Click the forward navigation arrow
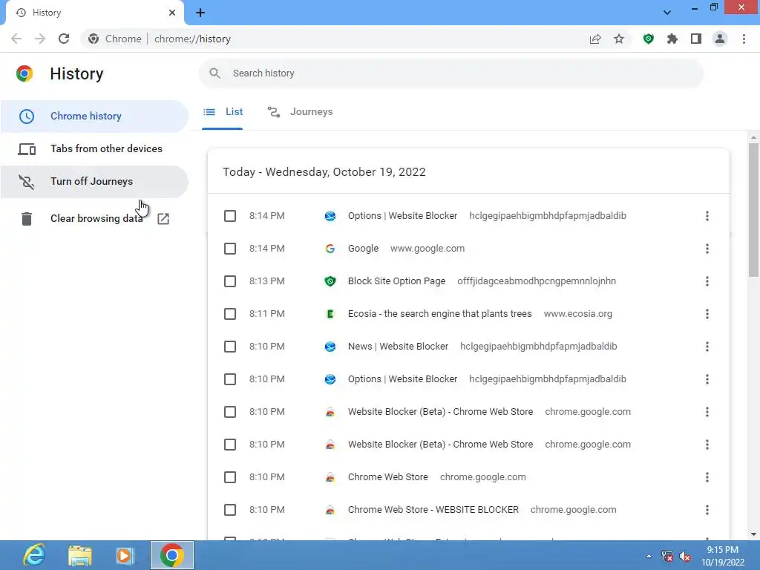Viewport: 760px width, 570px height. click(40, 39)
